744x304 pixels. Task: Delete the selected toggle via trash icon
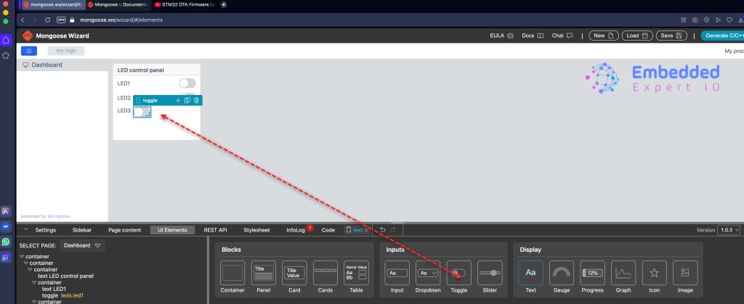tap(196, 100)
